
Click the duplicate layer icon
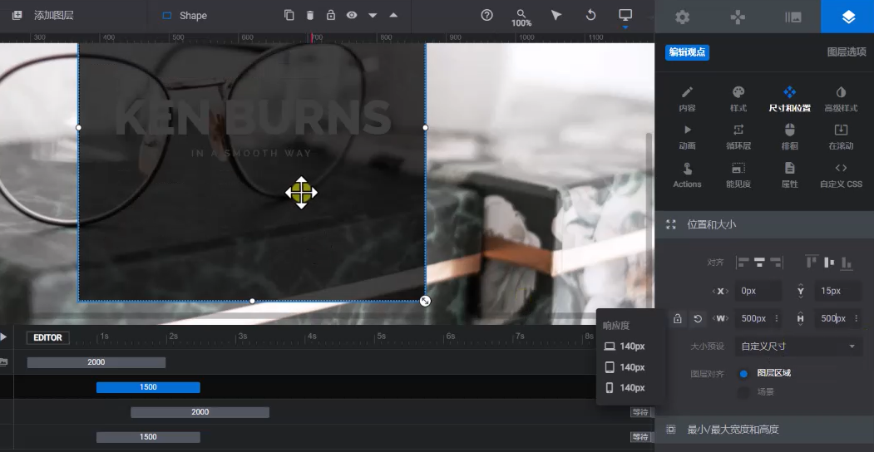coord(289,15)
